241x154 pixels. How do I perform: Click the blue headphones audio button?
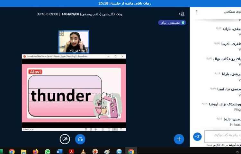click(x=80, y=139)
